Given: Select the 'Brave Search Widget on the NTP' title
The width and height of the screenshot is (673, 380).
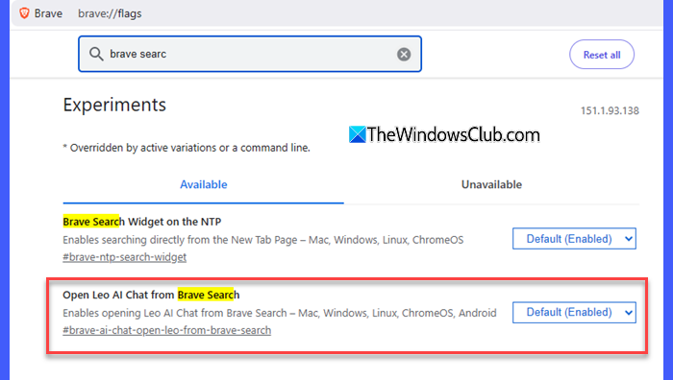Looking at the screenshot, I should (x=142, y=222).
